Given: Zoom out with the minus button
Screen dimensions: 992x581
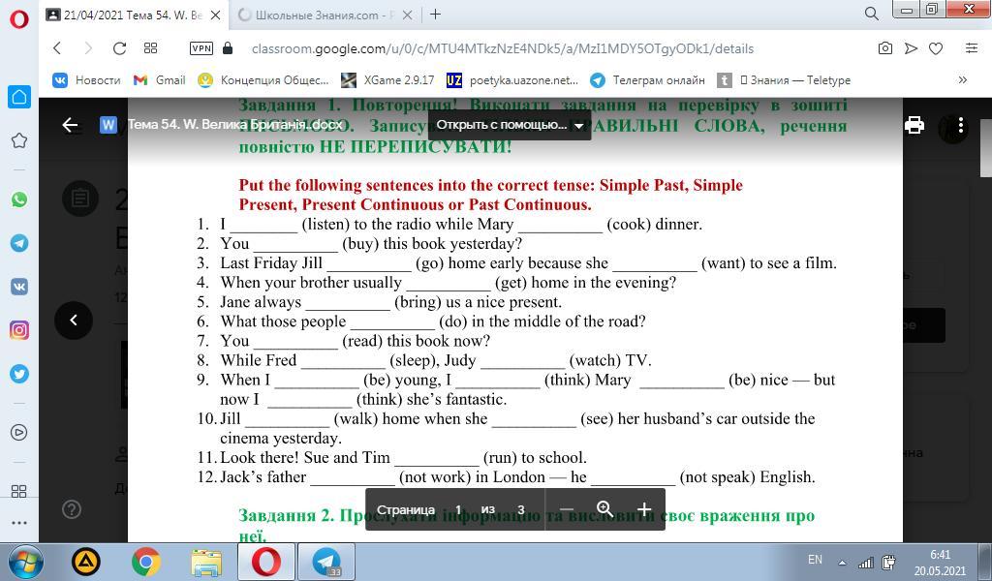Looking at the screenshot, I should (567, 509).
